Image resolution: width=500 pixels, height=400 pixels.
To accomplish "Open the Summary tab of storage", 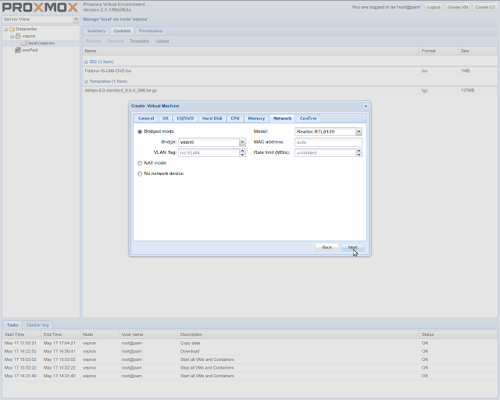I will click(96, 31).
